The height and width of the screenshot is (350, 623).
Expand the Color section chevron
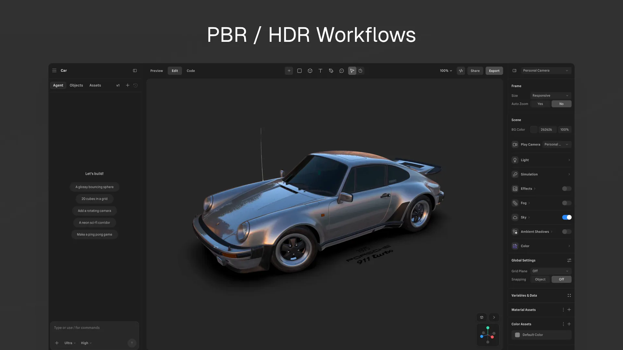click(x=569, y=246)
